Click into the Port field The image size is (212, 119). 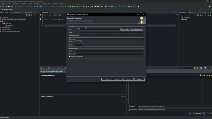point(79,45)
